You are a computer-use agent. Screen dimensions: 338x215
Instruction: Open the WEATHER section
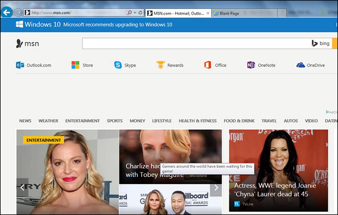pyautogui.click(x=48, y=121)
